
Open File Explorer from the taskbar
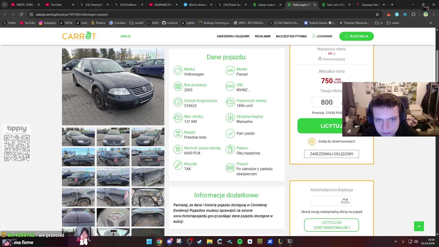(210, 242)
